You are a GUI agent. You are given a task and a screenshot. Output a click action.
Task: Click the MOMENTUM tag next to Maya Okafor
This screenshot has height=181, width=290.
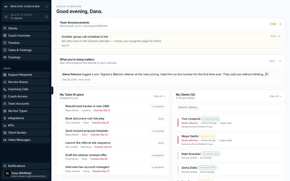tap(208, 136)
